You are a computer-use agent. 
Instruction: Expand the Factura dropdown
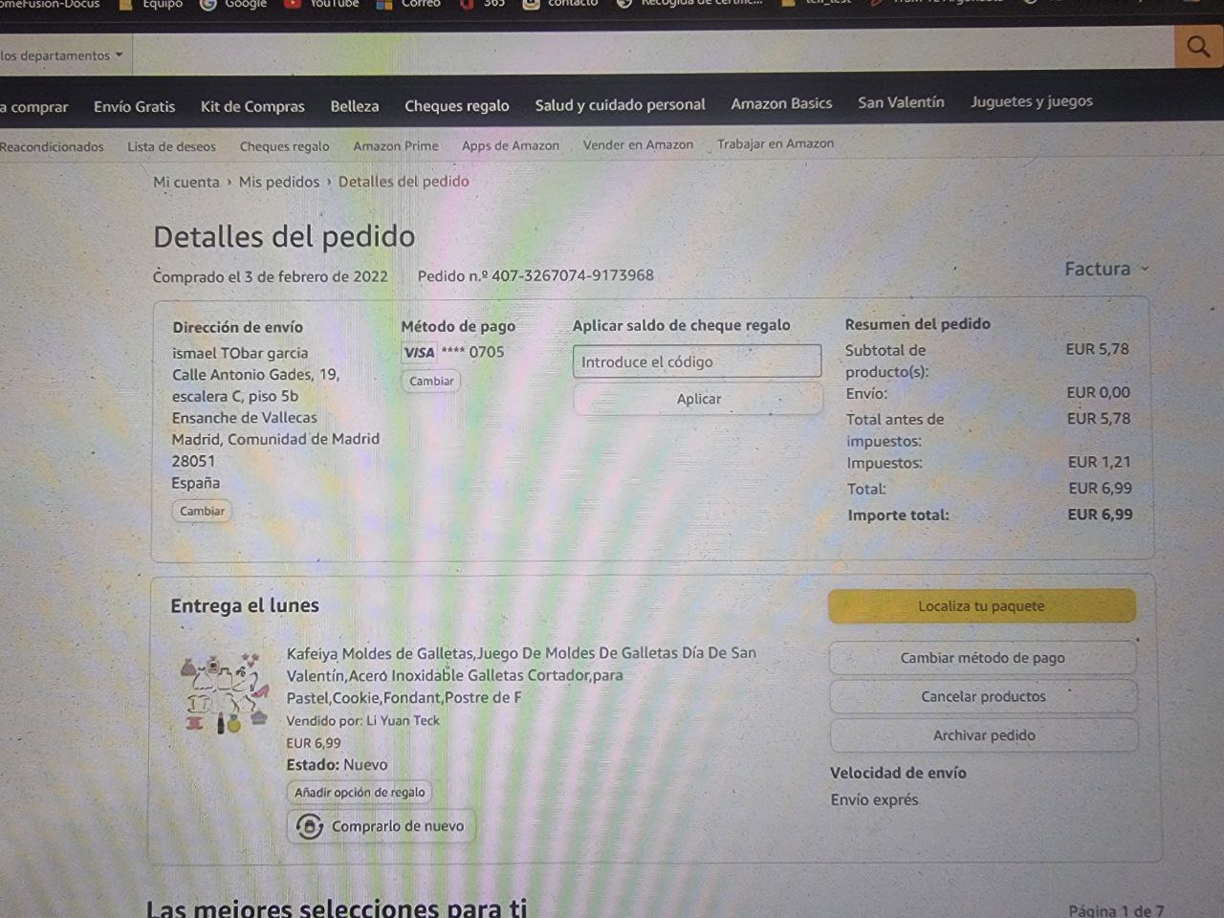1106,269
